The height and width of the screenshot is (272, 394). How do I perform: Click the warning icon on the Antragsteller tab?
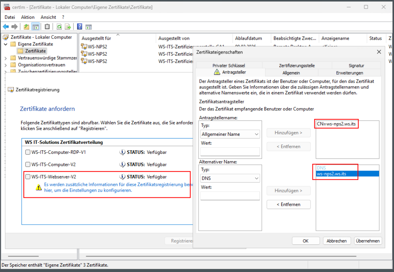click(217, 72)
